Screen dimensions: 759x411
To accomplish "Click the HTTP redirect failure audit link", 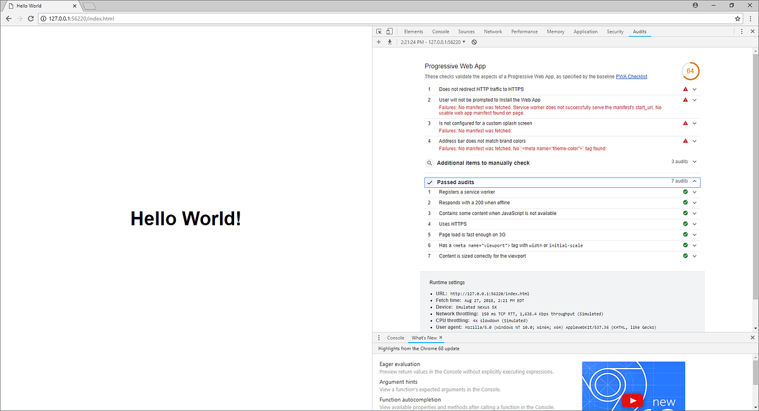I will (x=481, y=89).
